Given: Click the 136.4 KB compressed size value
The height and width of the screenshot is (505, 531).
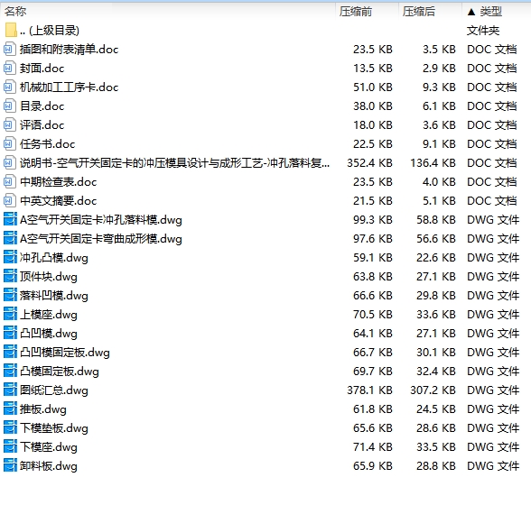Looking at the screenshot, I should pos(433,163).
